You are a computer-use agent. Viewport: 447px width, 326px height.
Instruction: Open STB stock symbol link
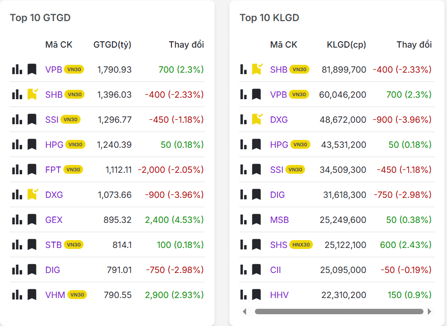[x=54, y=244]
